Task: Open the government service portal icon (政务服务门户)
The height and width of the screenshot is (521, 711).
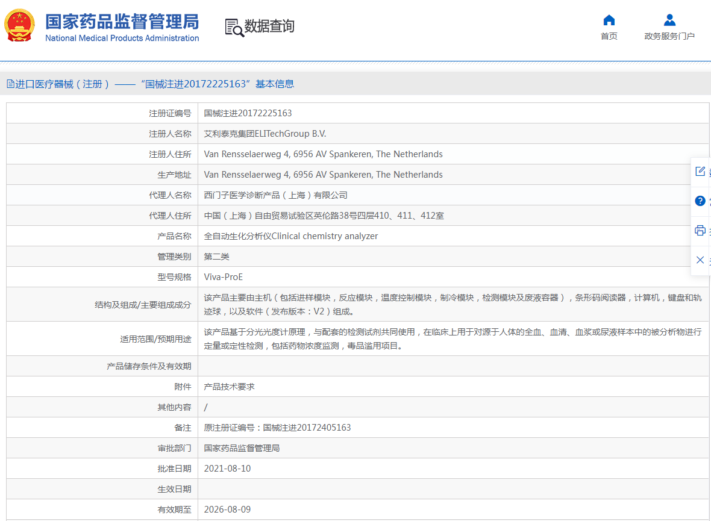Action: tap(669, 20)
